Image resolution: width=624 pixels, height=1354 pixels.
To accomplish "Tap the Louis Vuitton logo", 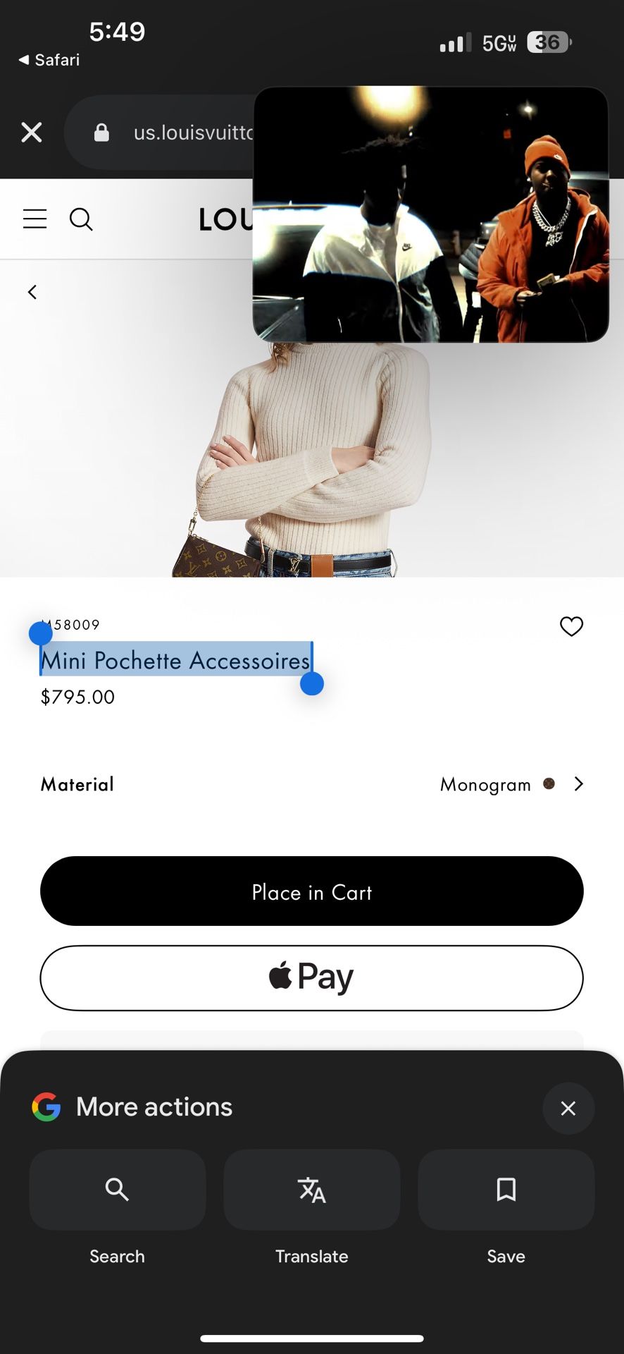I will (x=225, y=219).
